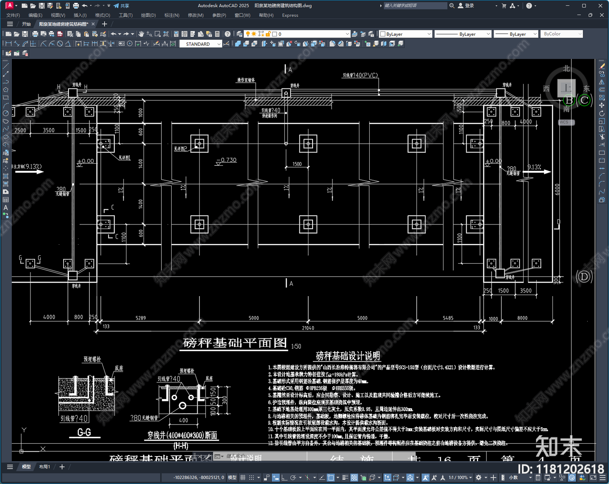This screenshot has height=484, width=609.
Task: Click the new drawing tab plus button
Action: click(x=105, y=24)
